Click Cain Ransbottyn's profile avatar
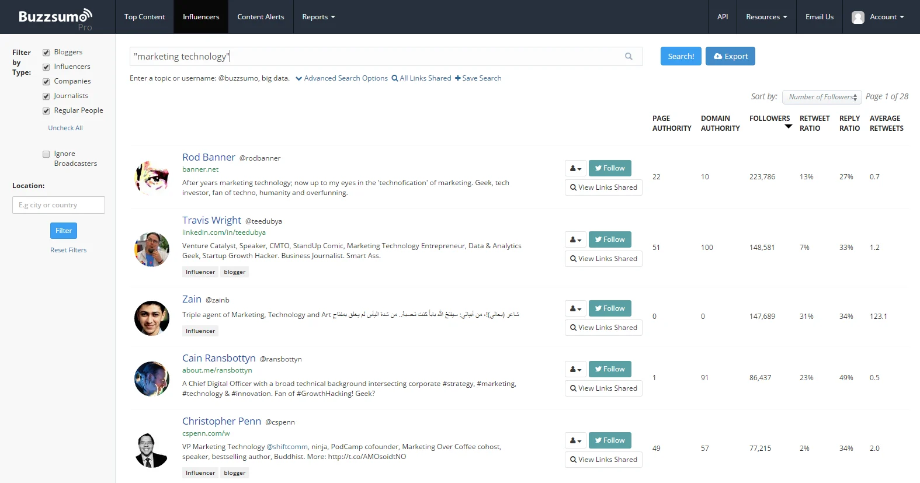The height and width of the screenshot is (483, 920). pyautogui.click(x=152, y=379)
